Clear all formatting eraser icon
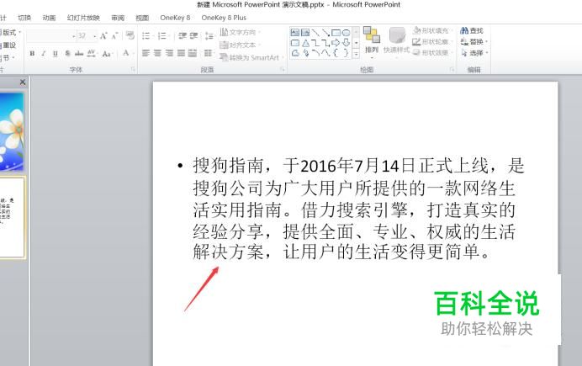 (130, 35)
